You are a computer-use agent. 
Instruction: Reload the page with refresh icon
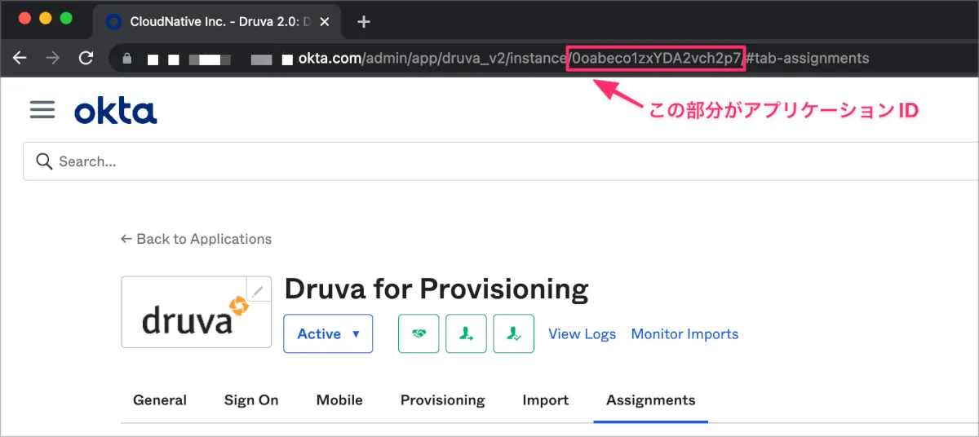(x=86, y=58)
